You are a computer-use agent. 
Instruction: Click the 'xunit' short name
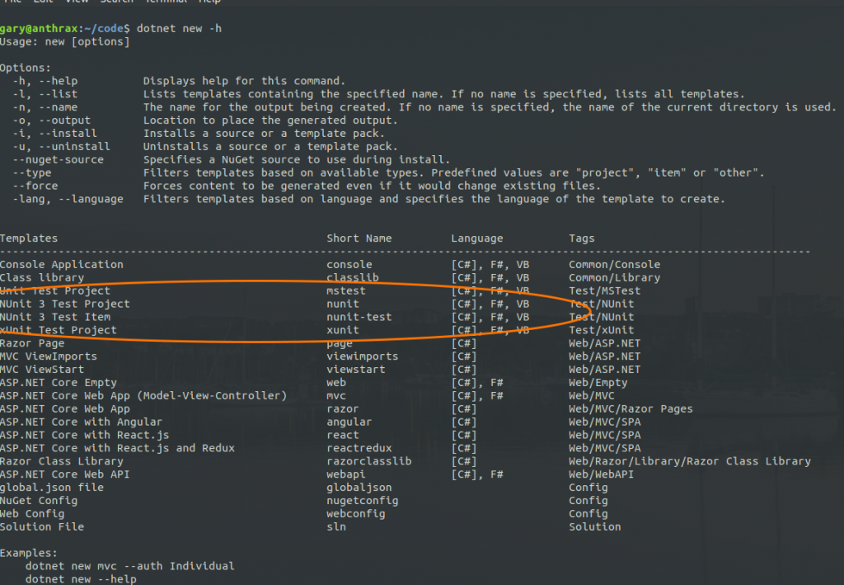point(343,330)
